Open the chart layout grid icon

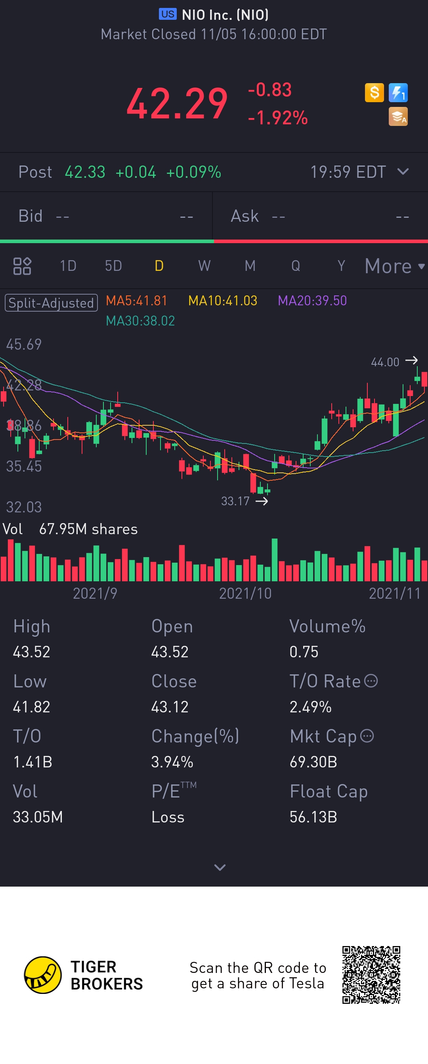click(22, 266)
